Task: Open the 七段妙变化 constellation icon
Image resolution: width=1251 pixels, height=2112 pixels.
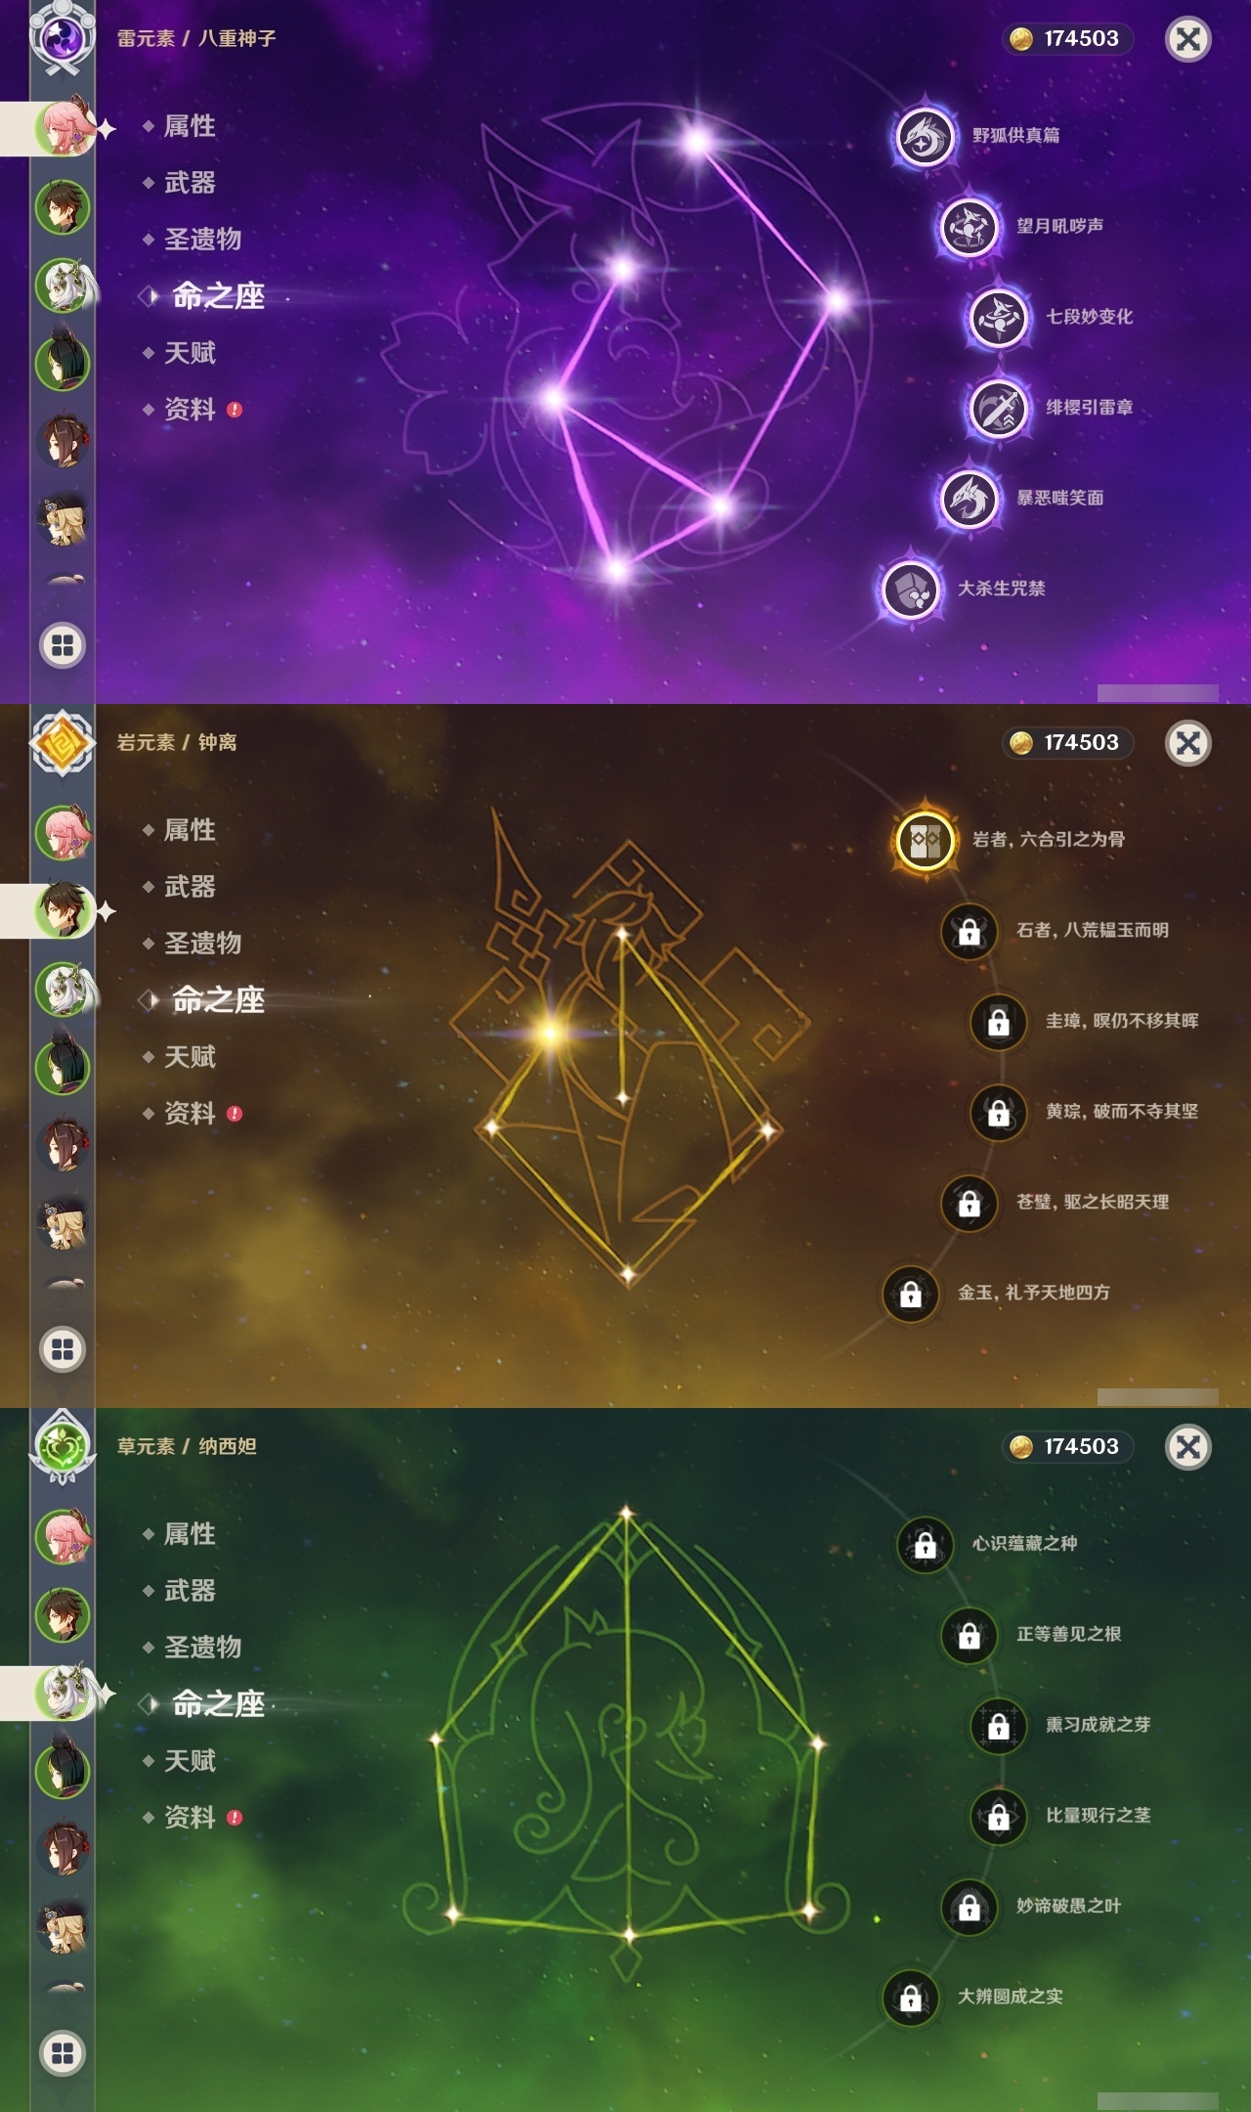Action: click(998, 318)
